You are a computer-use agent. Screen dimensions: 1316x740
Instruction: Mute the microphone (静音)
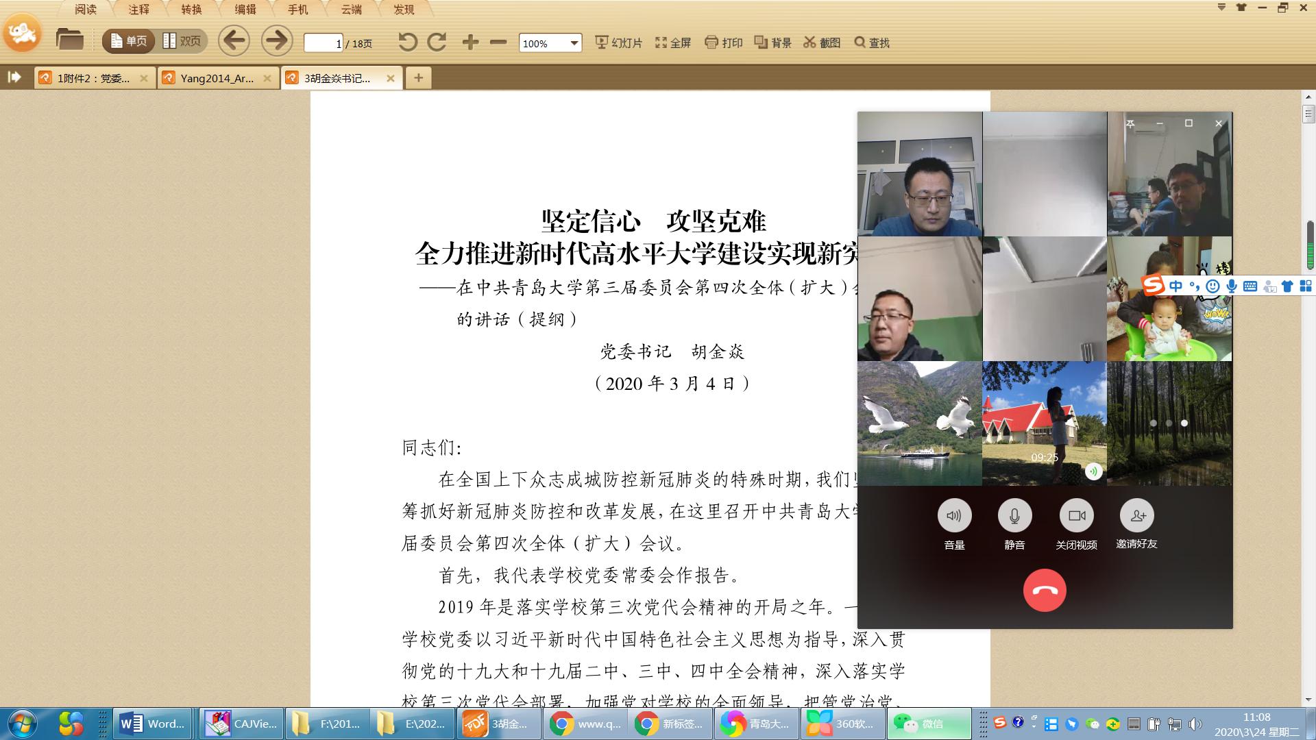point(1014,516)
